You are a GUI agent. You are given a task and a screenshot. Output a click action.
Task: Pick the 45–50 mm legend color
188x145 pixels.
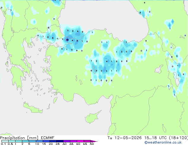[87, 141]
